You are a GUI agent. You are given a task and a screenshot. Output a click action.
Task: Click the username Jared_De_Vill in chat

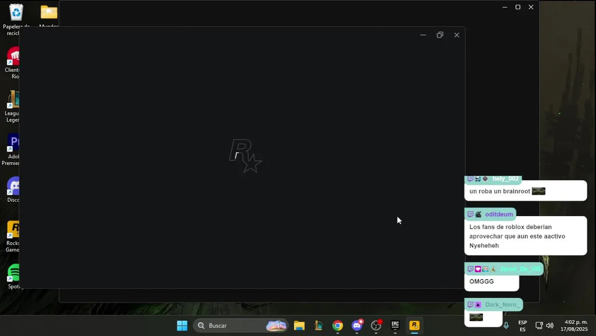520,269
